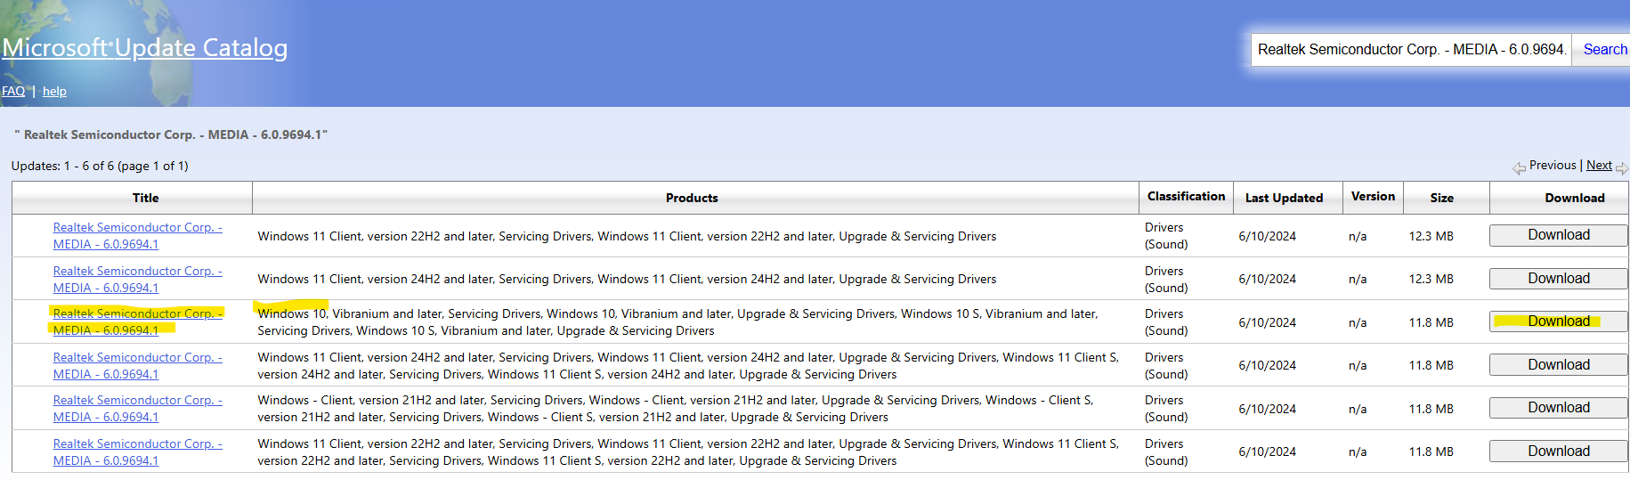Viewport: 1630px width, 480px height.
Task: Click the 'Updates: 1 - 6 of 6' text
Action: point(100,166)
